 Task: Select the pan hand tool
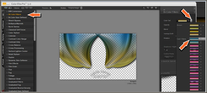pyautogui.click(x=152, y=8)
